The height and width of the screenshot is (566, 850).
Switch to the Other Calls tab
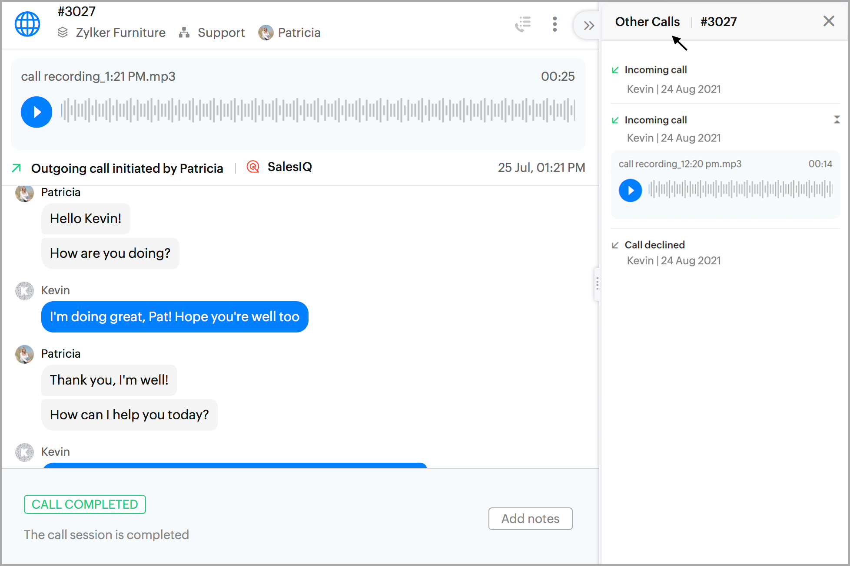pos(647,22)
